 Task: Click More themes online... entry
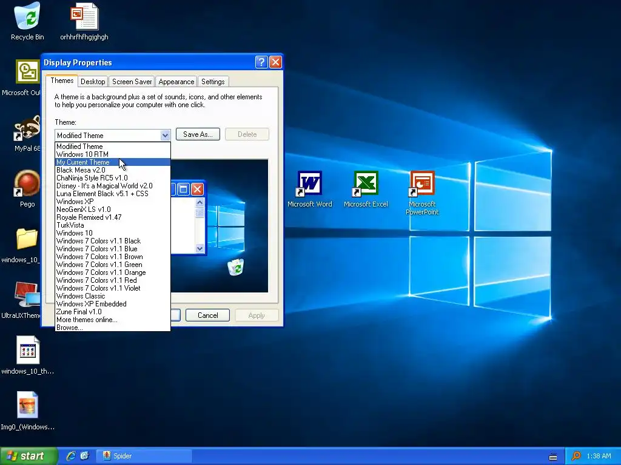pos(112,320)
